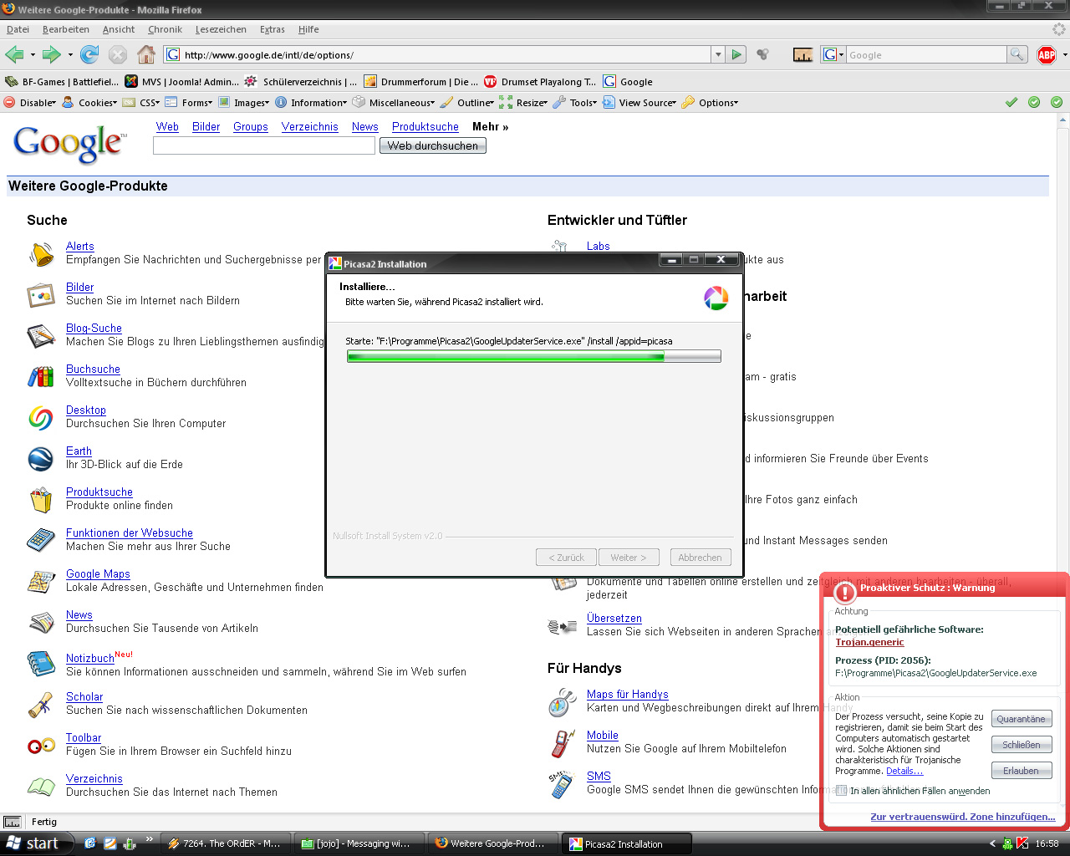The width and height of the screenshot is (1070, 856).
Task: Switch to '7264. The ORdER' taskbar item
Action: (227, 843)
